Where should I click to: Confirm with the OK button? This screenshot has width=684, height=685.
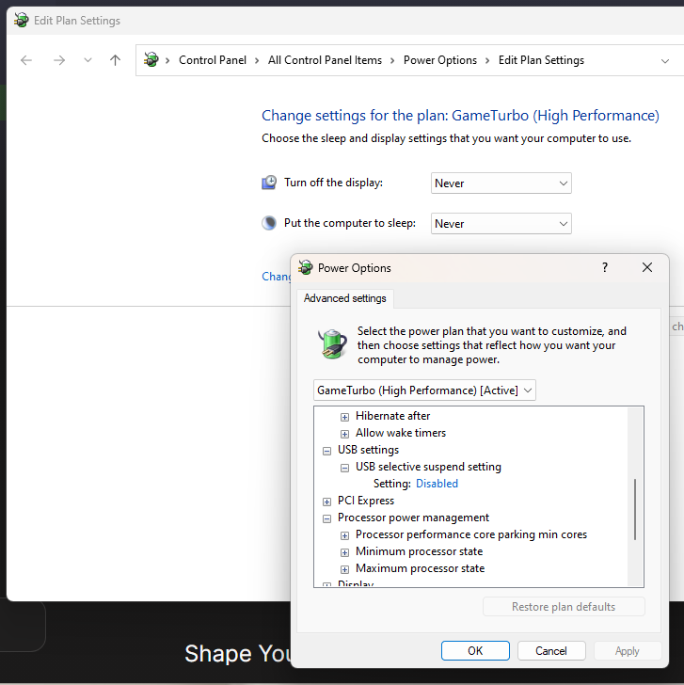(x=475, y=651)
